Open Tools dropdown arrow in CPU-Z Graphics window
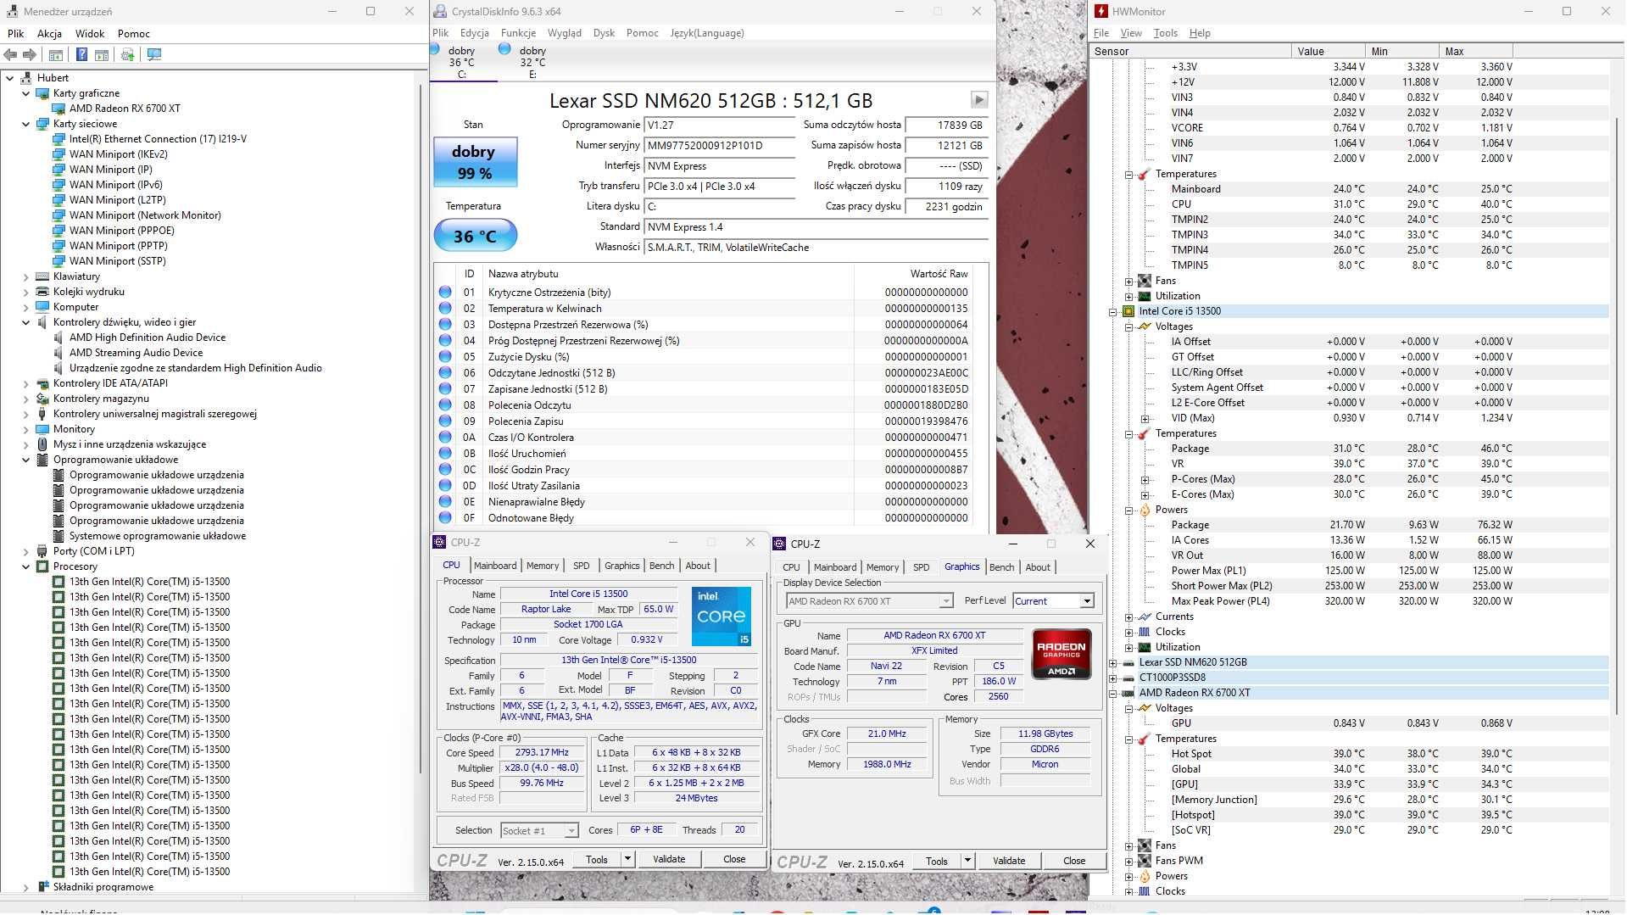The height and width of the screenshot is (915, 1627). [967, 861]
